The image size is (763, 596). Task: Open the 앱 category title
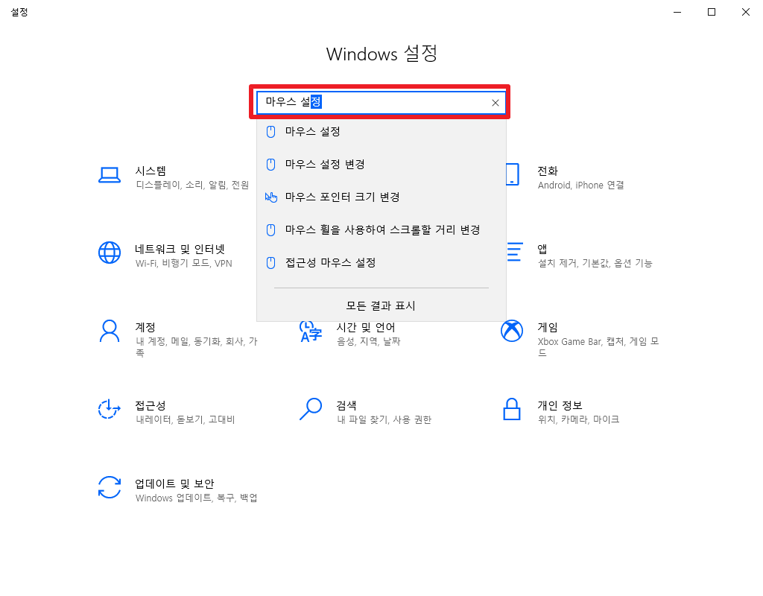tap(542, 249)
